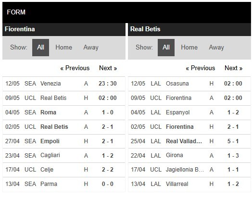This screenshot has width=252, height=198.
Task: Select Fiorentina's All filter tab
Action: click(40, 48)
